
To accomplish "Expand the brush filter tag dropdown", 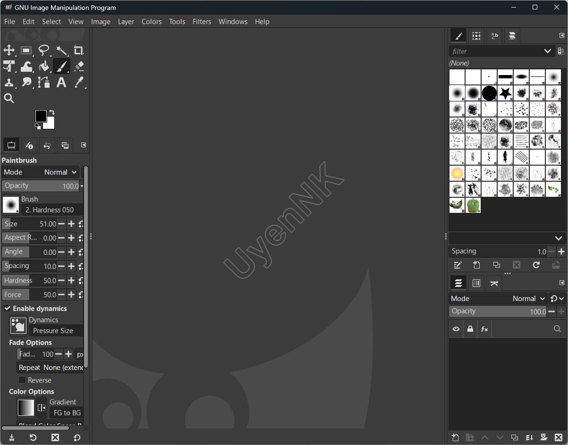I will [x=547, y=51].
